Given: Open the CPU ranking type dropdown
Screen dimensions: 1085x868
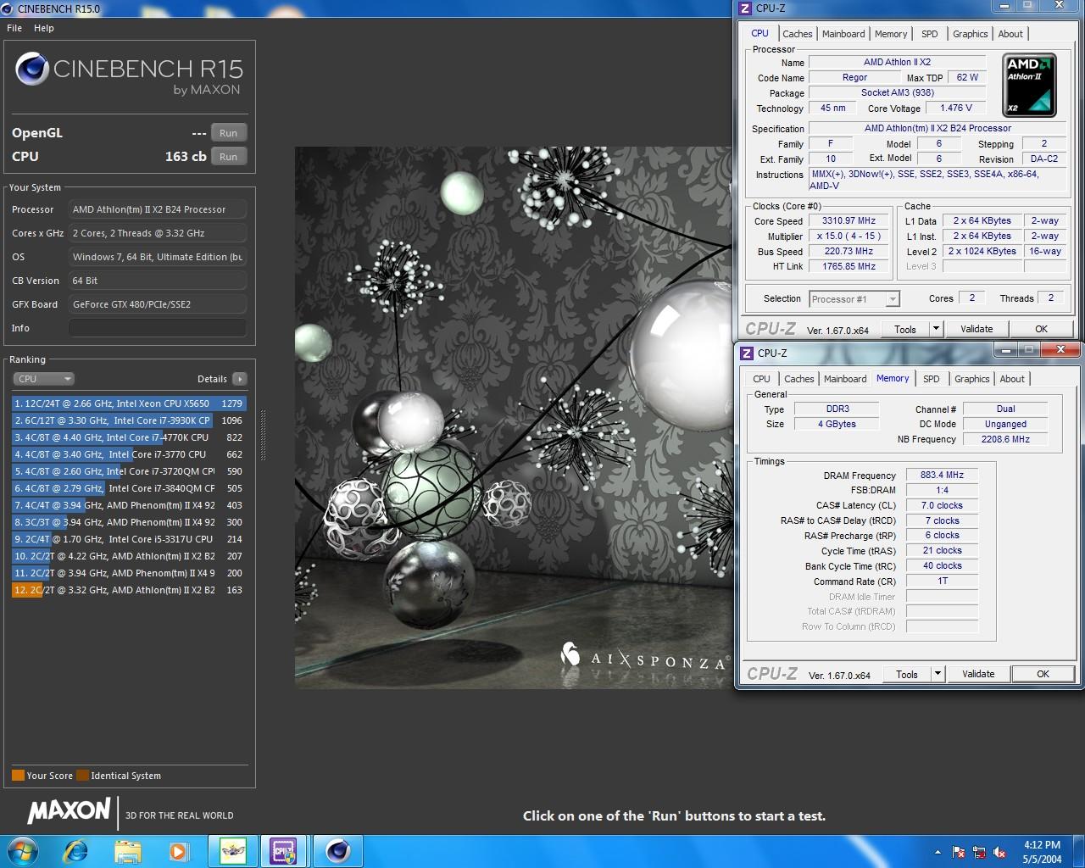Looking at the screenshot, I should [44, 379].
